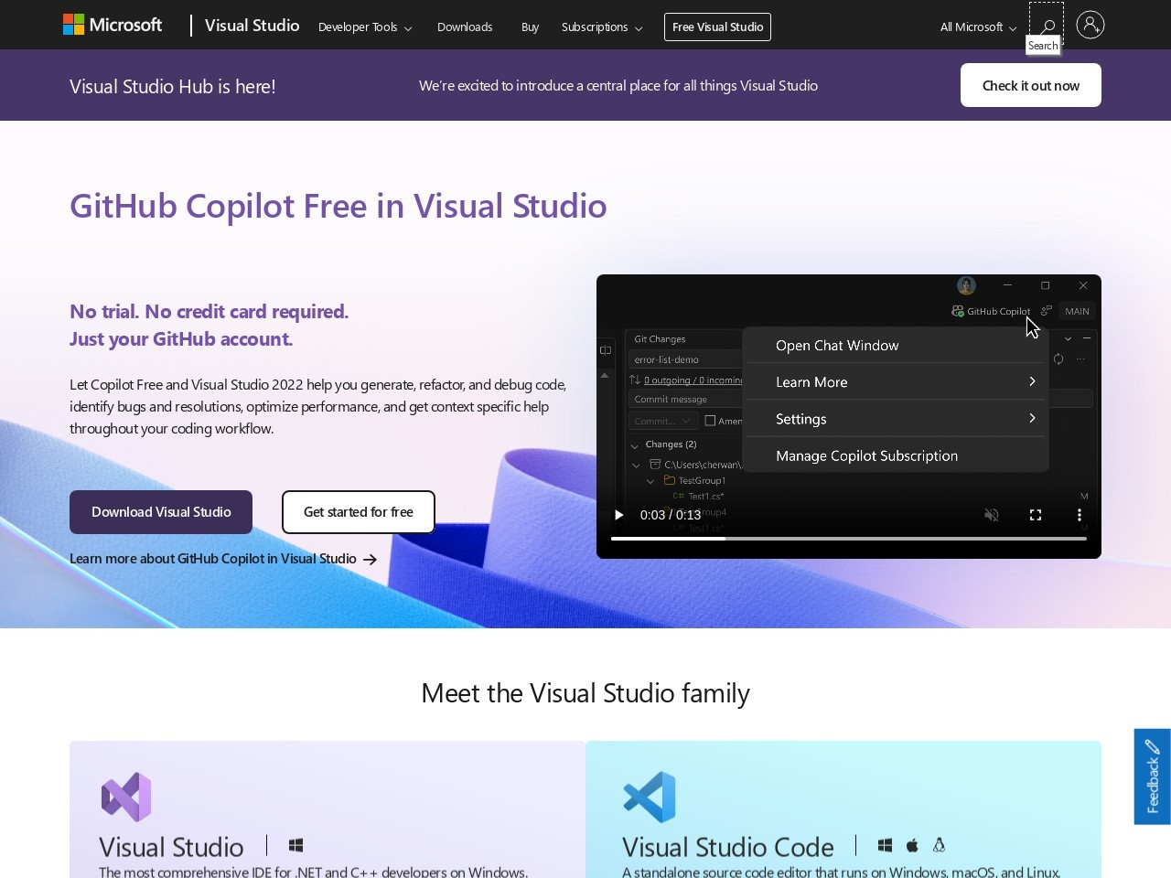The width and height of the screenshot is (1171, 878).
Task: Click the Download Visual Studio button
Action: (x=161, y=512)
